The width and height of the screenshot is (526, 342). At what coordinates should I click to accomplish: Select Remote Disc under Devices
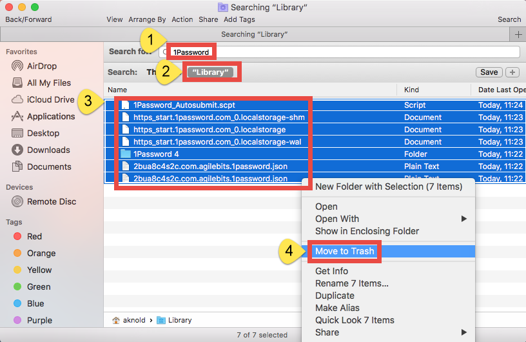[44, 201]
